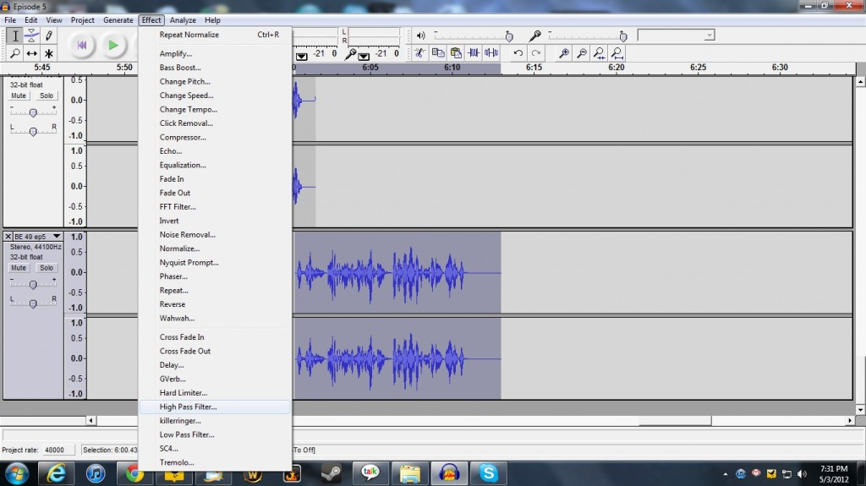Choose Repeat Normalize from Effect menu
Screen dimensions: 866x486
(x=215, y=35)
